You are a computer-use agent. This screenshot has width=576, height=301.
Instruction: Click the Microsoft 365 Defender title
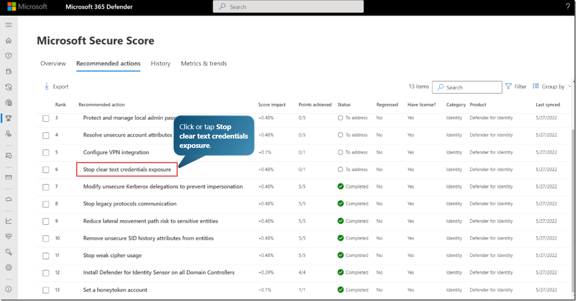(x=99, y=7)
